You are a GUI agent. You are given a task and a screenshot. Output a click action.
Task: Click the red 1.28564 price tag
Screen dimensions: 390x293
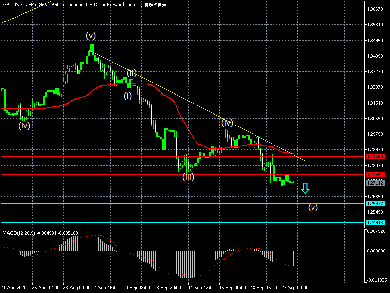pyautogui.click(x=375, y=156)
